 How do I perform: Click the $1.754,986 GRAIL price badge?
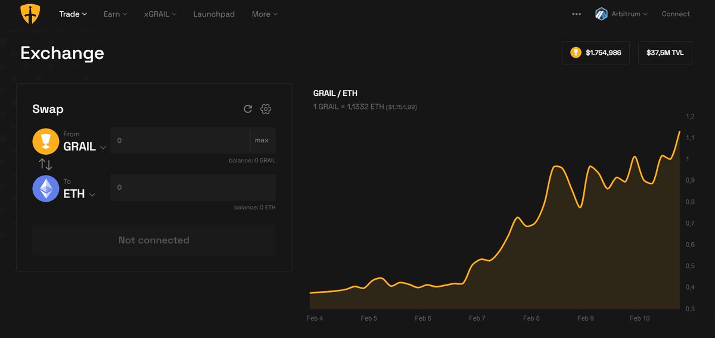point(596,52)
